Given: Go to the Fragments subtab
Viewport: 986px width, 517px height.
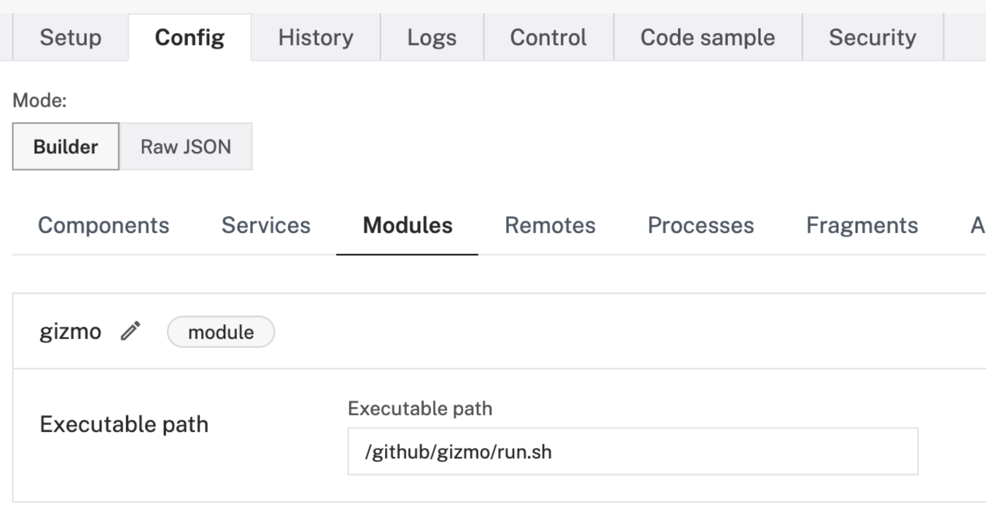Looking at the screenshot, I should tap(862, 225).
